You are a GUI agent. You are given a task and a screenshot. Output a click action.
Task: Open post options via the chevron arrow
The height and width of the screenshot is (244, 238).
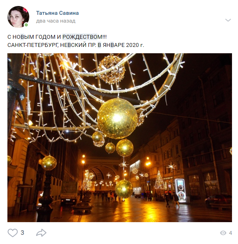point(228,20)
